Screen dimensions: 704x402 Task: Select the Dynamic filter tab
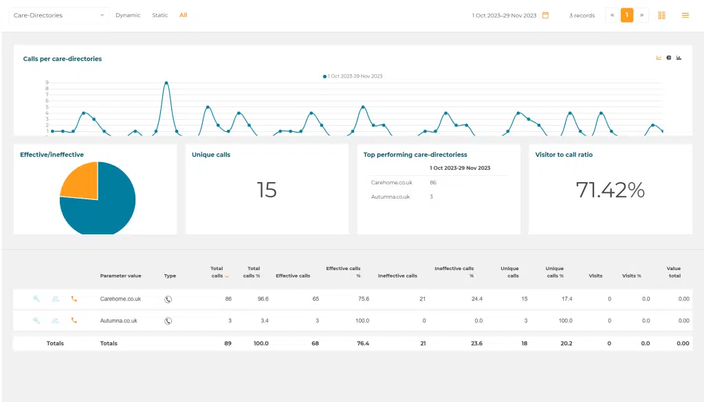(x=128, y=15)
